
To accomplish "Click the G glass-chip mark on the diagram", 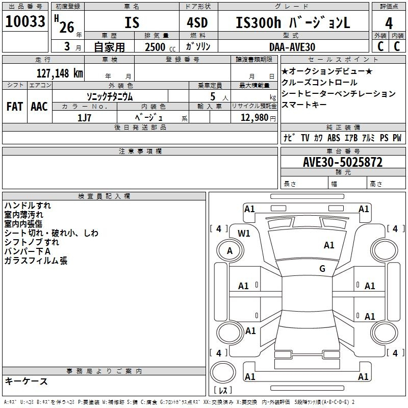I will click(x=322, y=269).
